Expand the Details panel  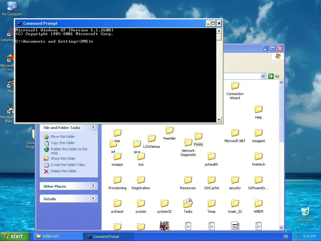point(93,198)
